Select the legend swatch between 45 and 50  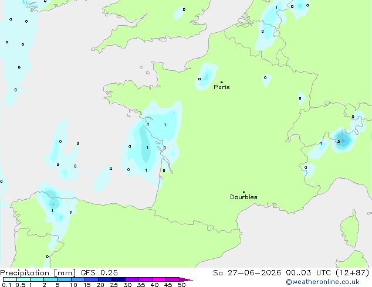coord(173,279)
